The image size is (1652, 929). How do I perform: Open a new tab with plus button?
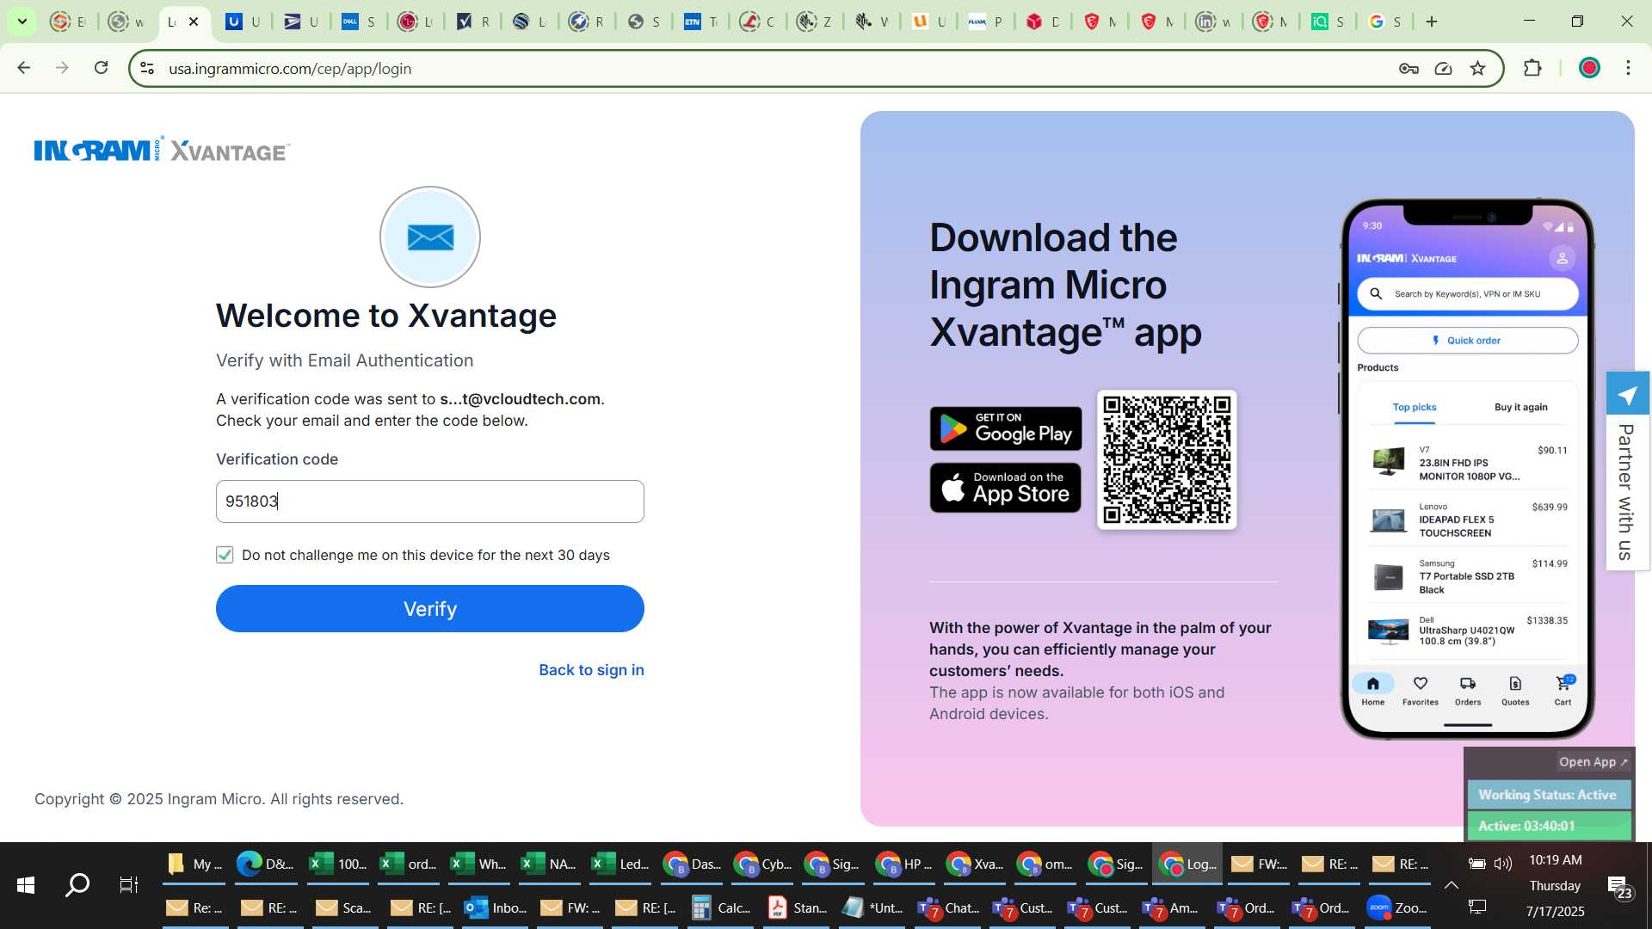pos(1432,22)
